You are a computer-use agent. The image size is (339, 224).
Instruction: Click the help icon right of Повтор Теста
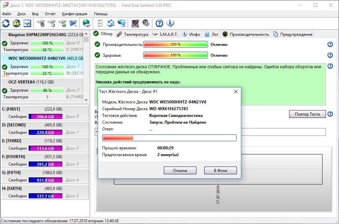(330, 114)
